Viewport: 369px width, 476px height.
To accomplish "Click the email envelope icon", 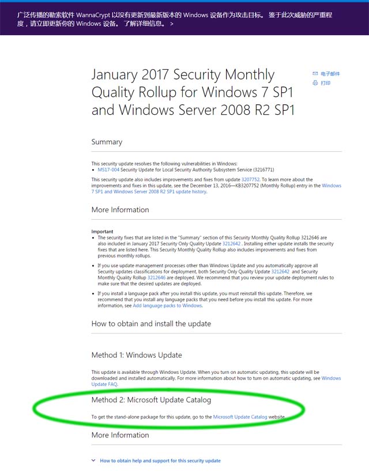I will (x=315, y=73).
